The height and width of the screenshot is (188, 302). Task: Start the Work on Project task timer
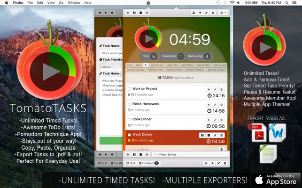point(209,89)
